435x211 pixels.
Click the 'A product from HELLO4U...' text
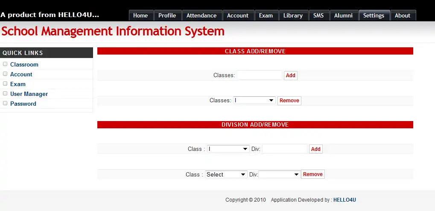tap(50, 15)
